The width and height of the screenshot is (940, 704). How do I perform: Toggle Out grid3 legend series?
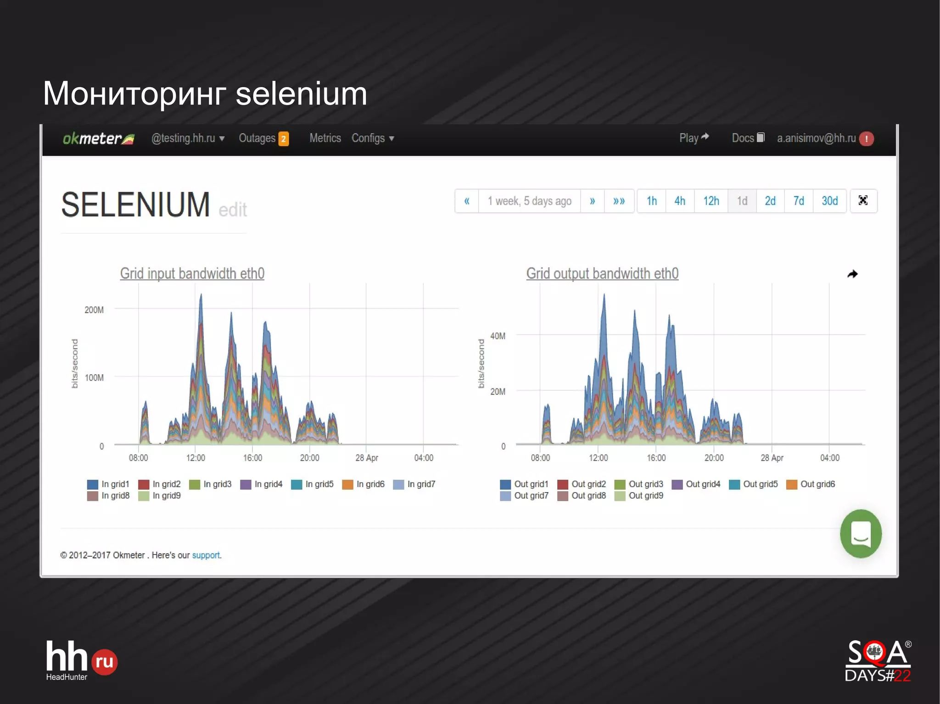(639, 484)
